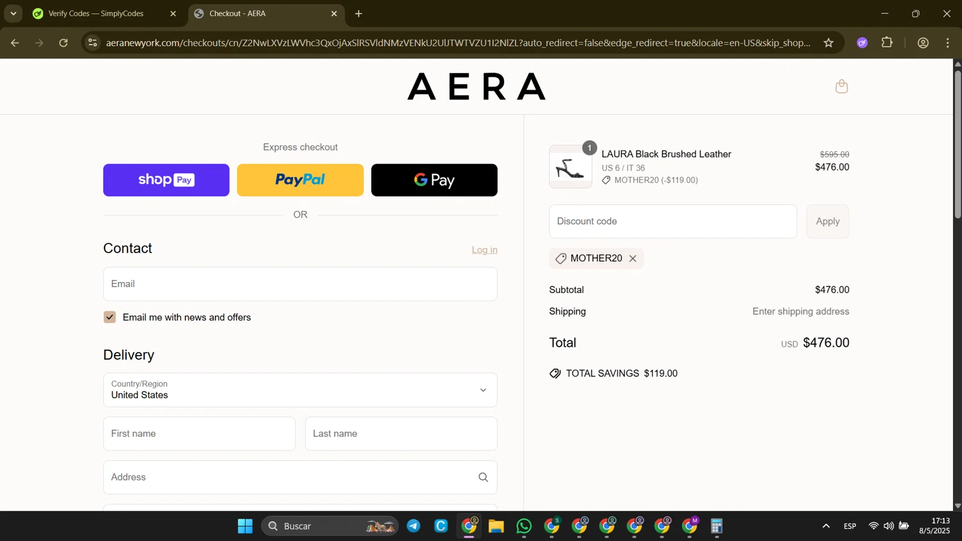
Task: Switch to Verify Codes — SimplyCodes tab
Action: click(96, 13)
